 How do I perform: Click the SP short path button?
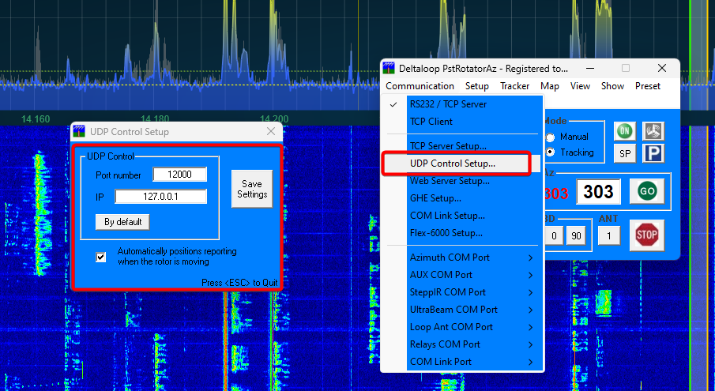tap(626, 154)
